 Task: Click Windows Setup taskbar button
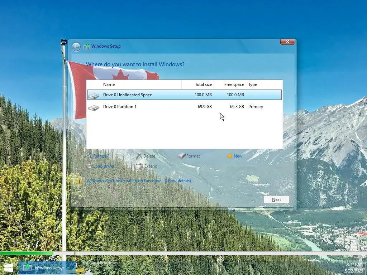(x=47, y=268)
